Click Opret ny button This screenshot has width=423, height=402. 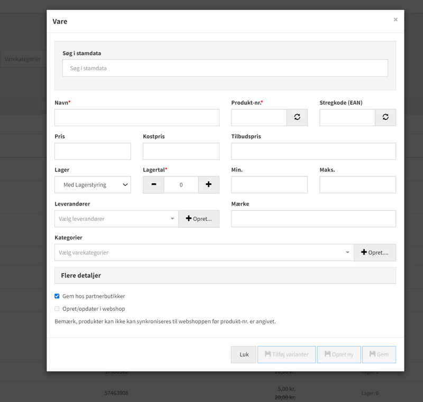339,354
